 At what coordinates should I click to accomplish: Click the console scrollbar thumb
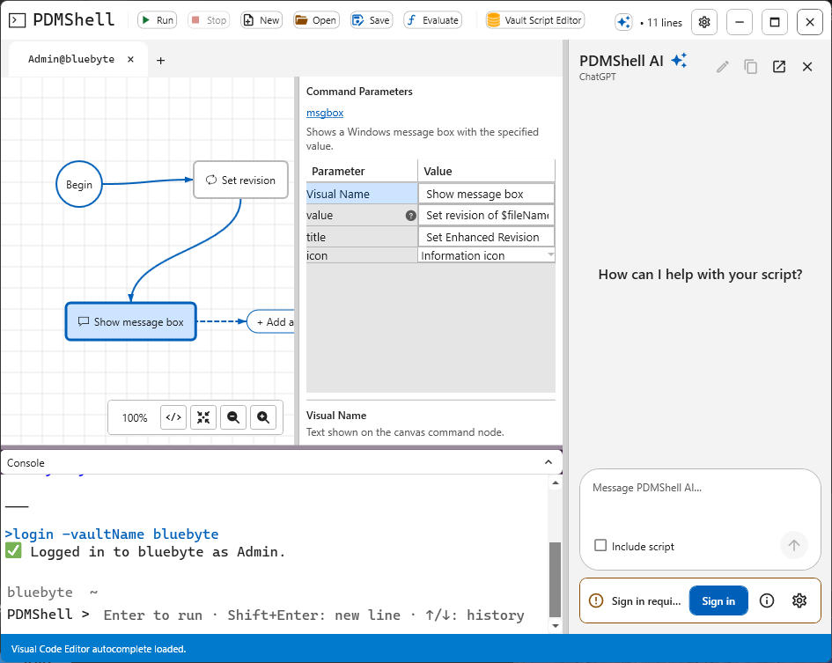coord(555,579)
